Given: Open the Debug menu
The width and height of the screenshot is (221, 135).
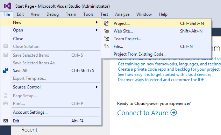Looking at the screenshot, I should pos(52,14).
